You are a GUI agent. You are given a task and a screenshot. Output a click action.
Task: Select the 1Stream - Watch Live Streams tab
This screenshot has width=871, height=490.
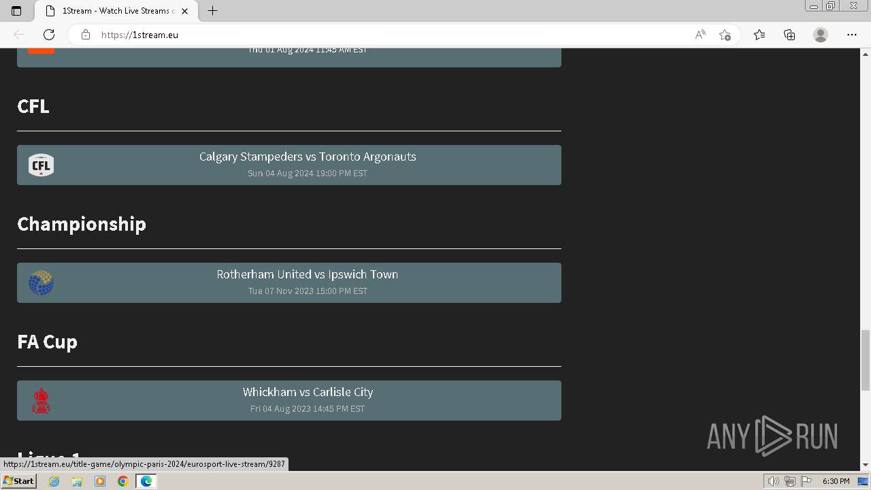pos(116,11)
